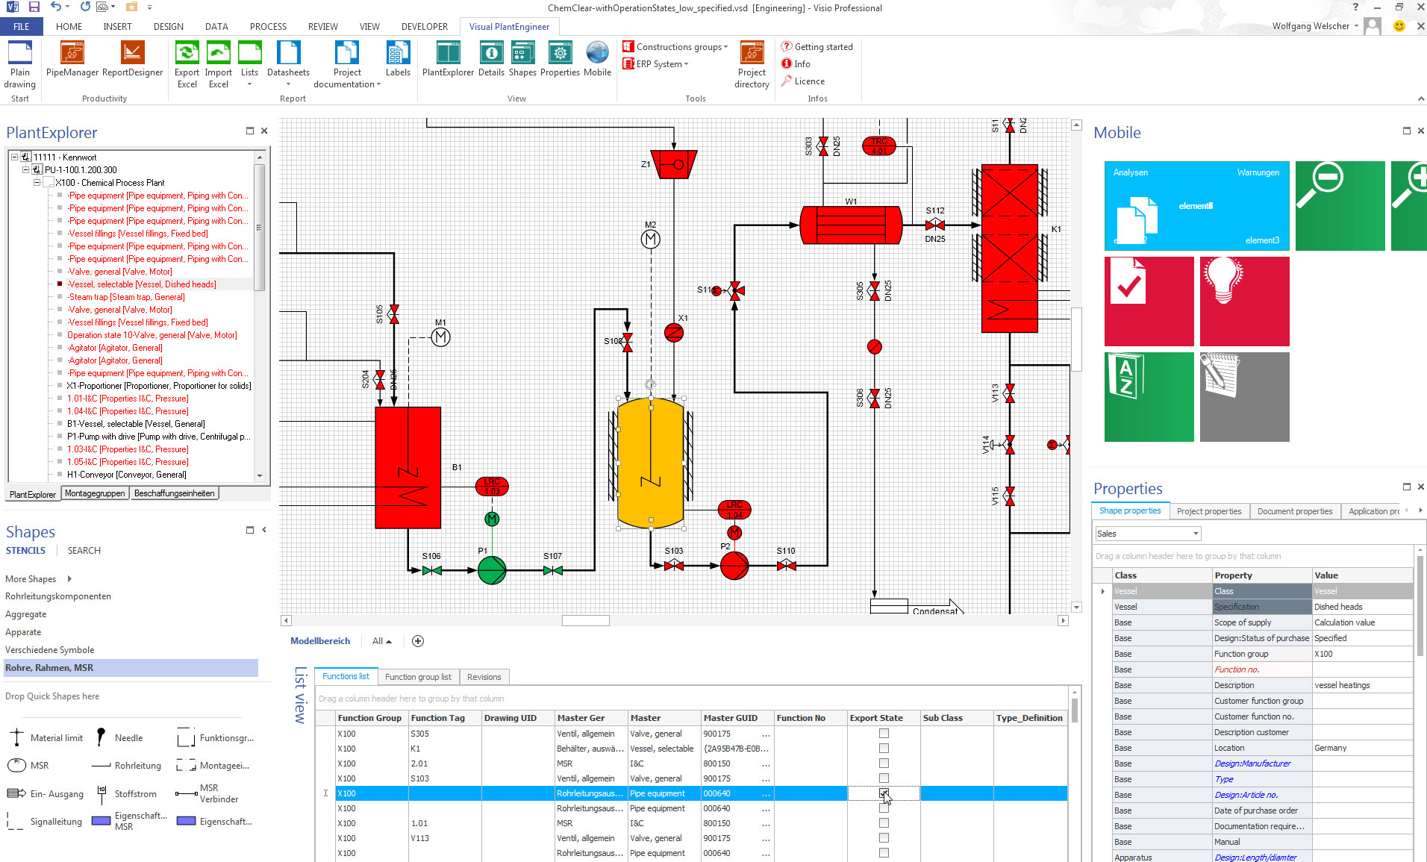Screen dimensions: 1427x862
Task: Toggle Export State checkbox for V113 row
Action: coord(884,838)
